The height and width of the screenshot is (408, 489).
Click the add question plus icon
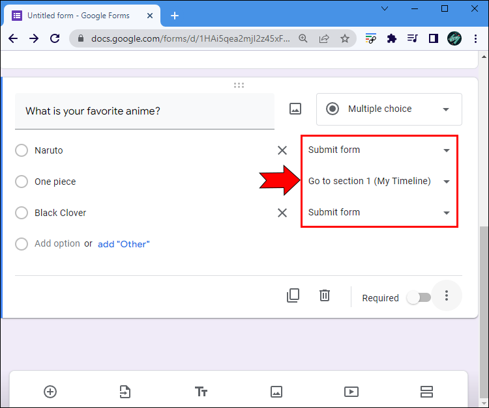50,392
